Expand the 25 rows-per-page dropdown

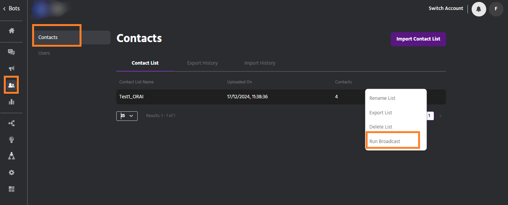(127, 116)
